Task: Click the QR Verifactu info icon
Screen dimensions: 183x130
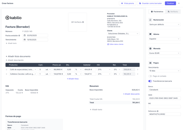Action: coord(83,22)
